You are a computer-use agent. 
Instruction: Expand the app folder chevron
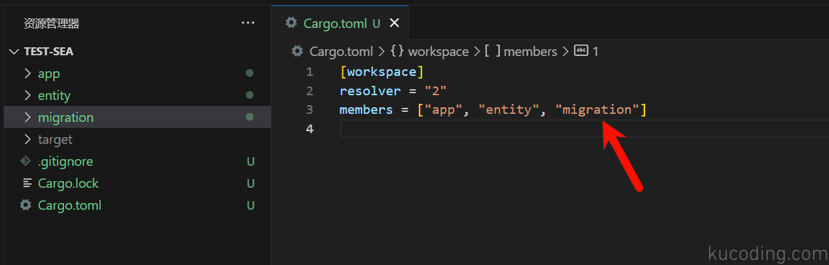coord(27,73)
